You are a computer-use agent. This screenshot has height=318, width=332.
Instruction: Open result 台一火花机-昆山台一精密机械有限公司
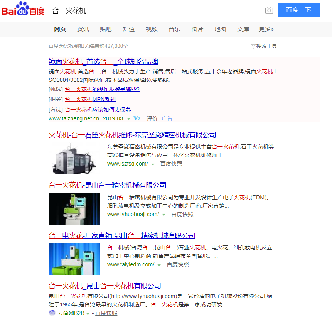tap(107, 185)
